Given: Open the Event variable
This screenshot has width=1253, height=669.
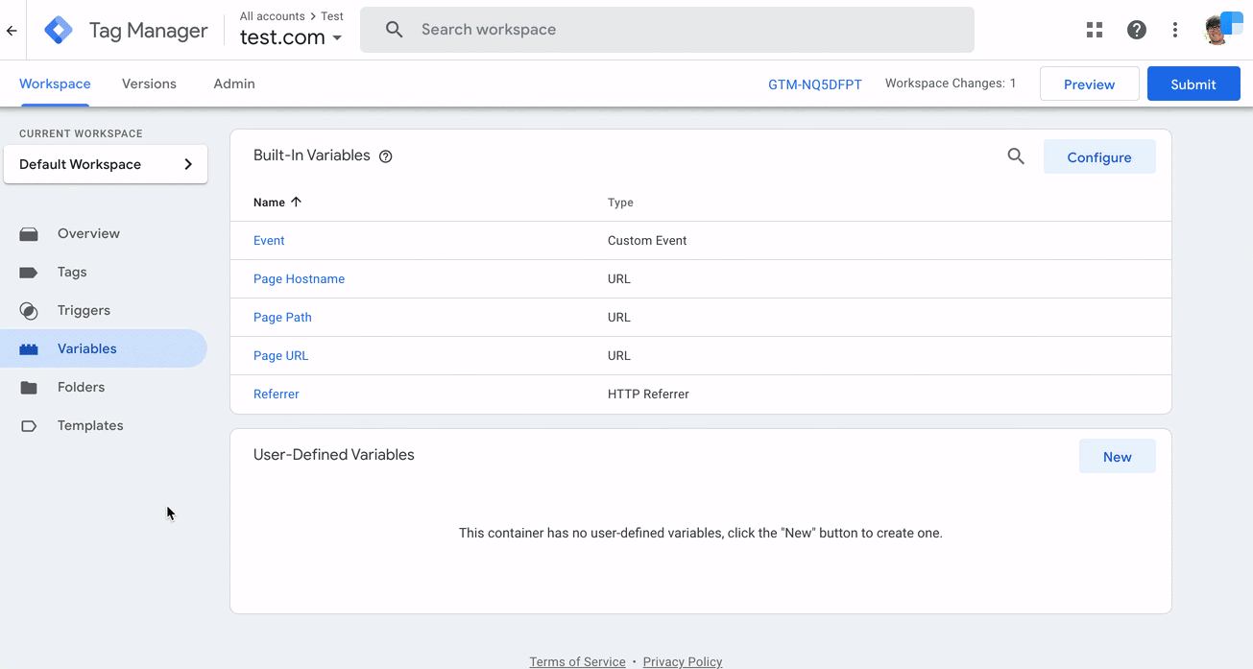Looking at the screenshot, I should click(x=269, y=241).
